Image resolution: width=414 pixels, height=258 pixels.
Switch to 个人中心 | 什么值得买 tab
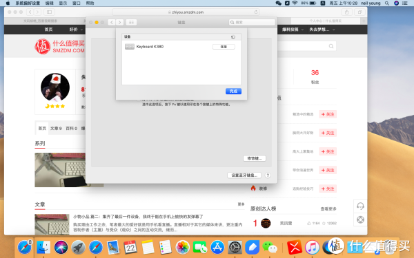[326, 21]
